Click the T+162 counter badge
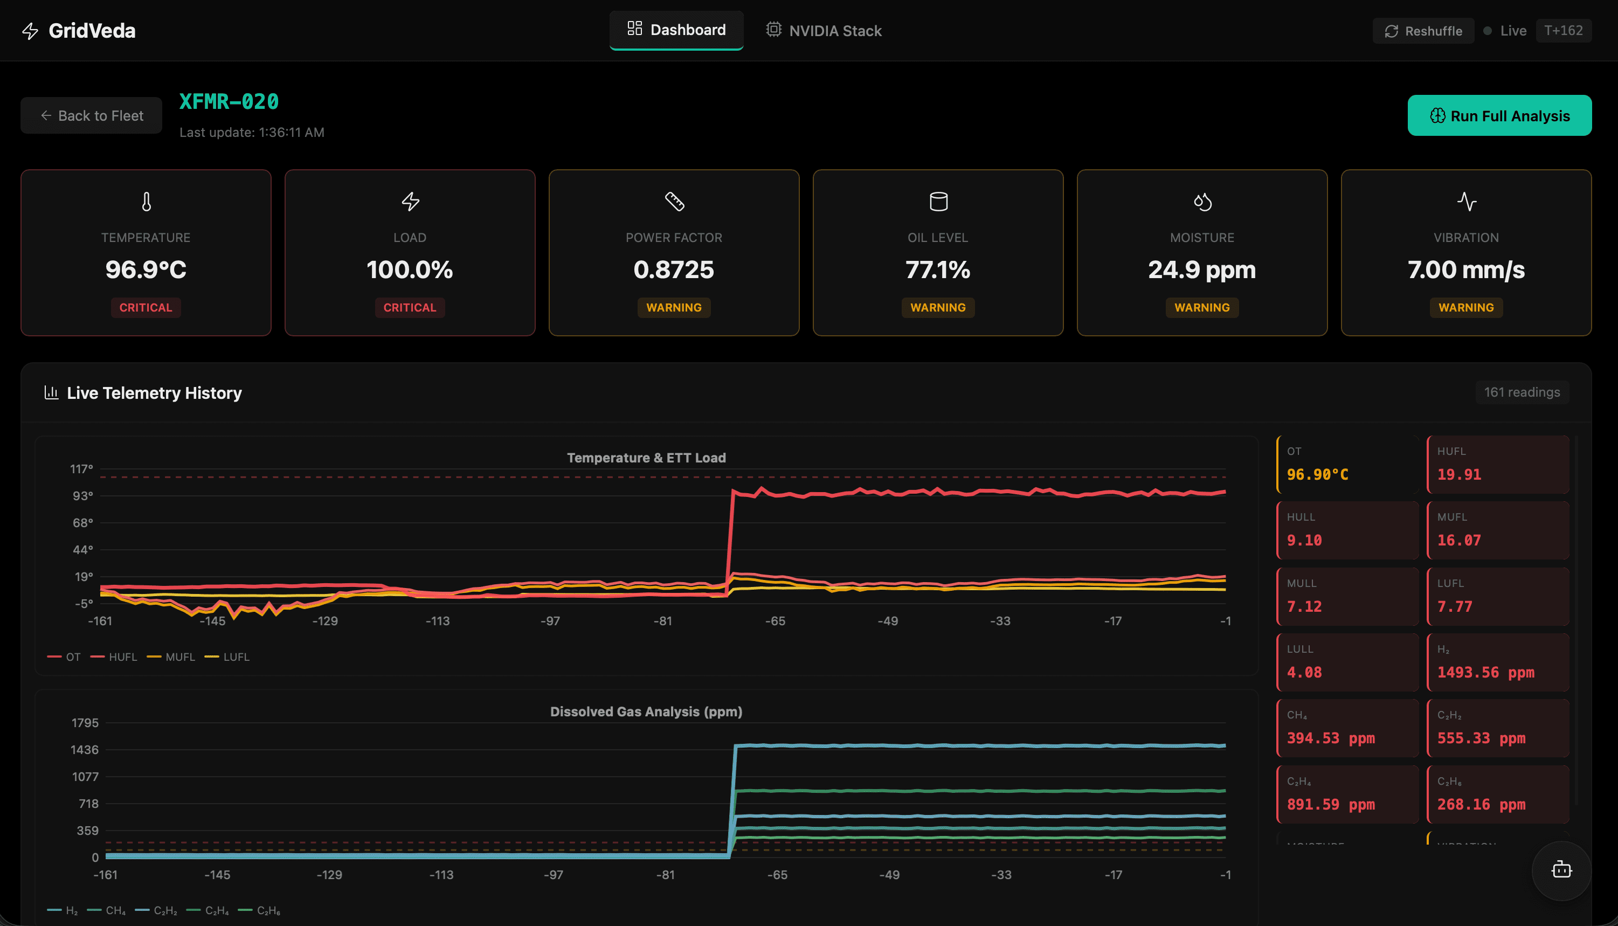The image size is (1618, 926). tap(1564, 30)
